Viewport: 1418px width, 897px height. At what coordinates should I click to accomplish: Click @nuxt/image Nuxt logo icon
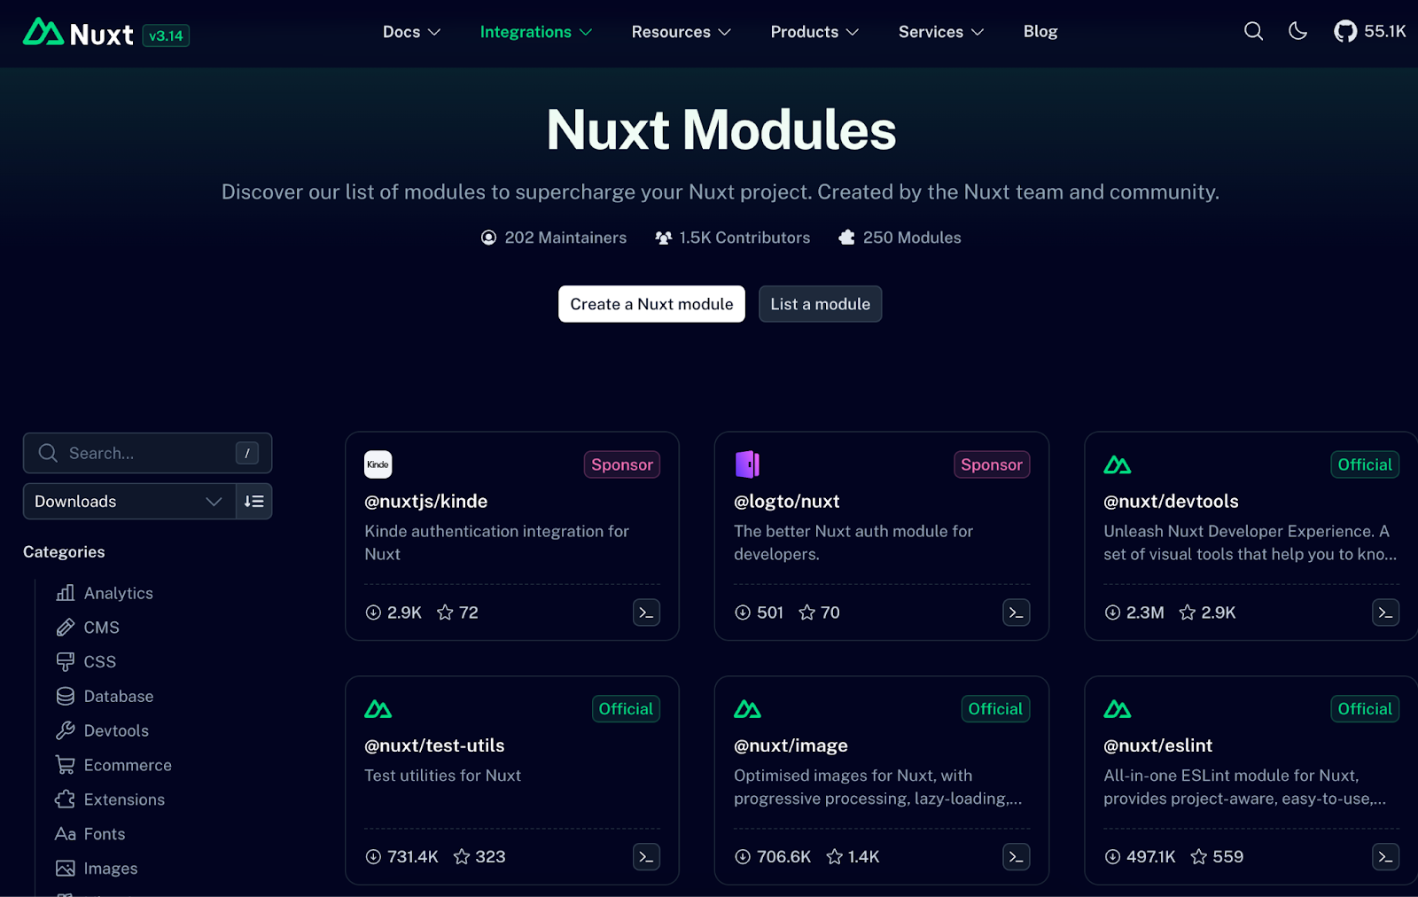tap(748, 709)
